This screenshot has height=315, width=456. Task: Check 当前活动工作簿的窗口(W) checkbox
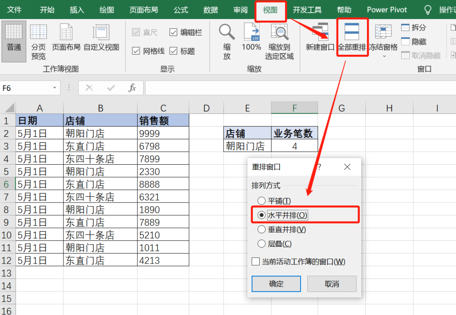[x=255, y=262]
